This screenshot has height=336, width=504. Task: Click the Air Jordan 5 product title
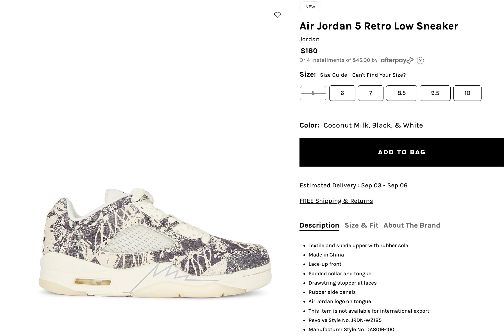pyautogui.click(x=379, y=26)
